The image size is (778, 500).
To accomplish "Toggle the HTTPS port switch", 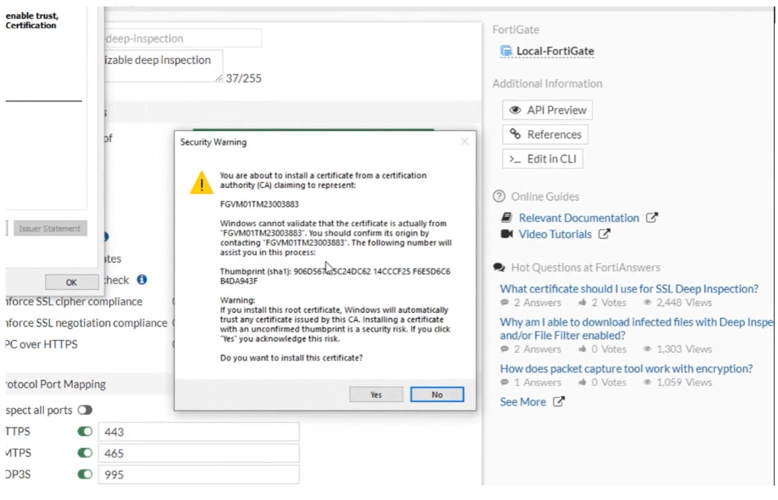I will pyautogui.click(x=85, y=431).
